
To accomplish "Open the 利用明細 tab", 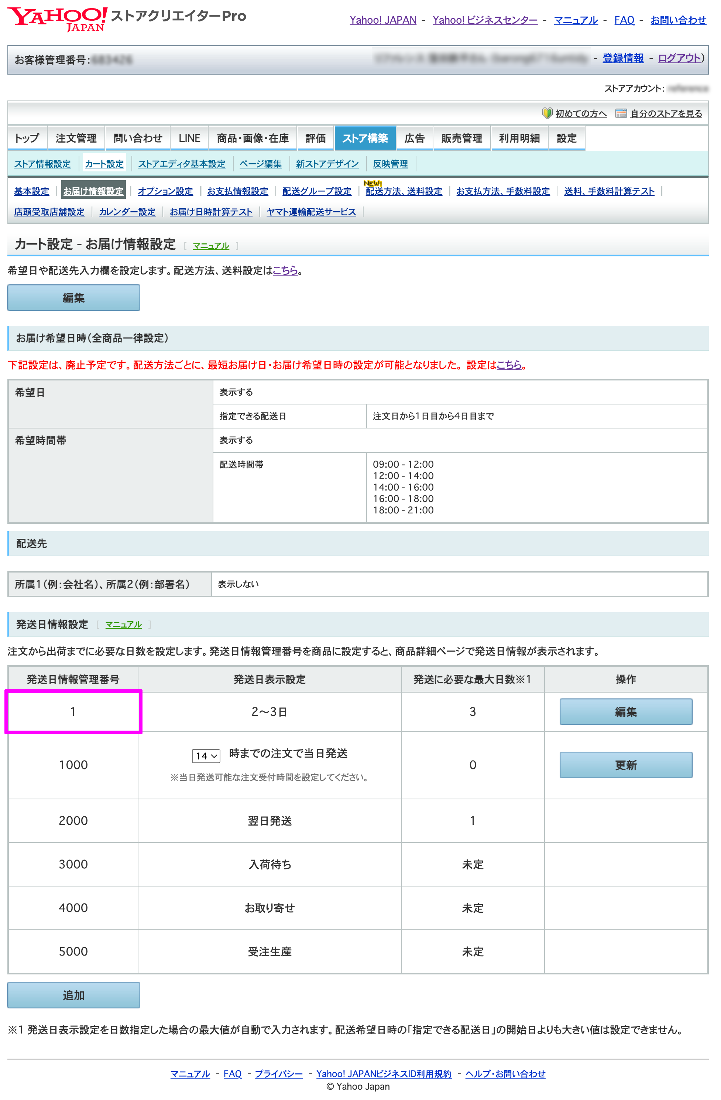I will tap(519, 138).
